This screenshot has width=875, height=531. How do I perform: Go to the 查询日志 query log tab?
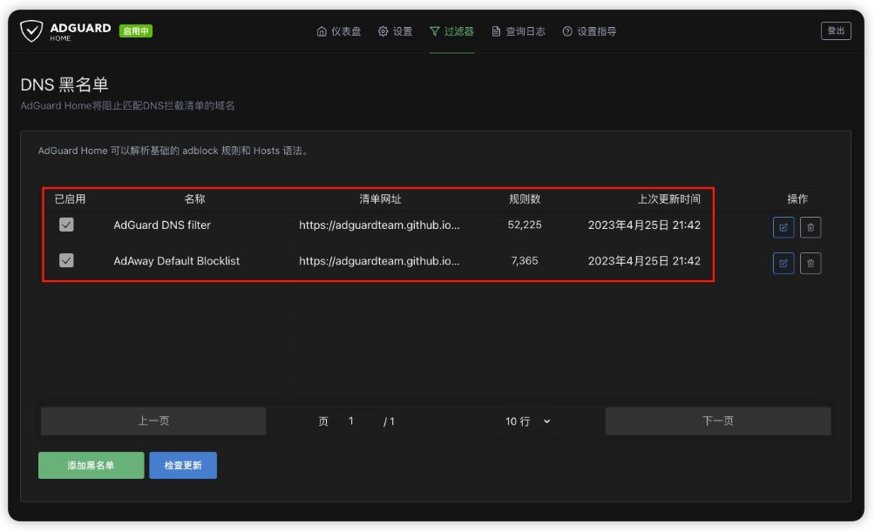click(519, 31)
